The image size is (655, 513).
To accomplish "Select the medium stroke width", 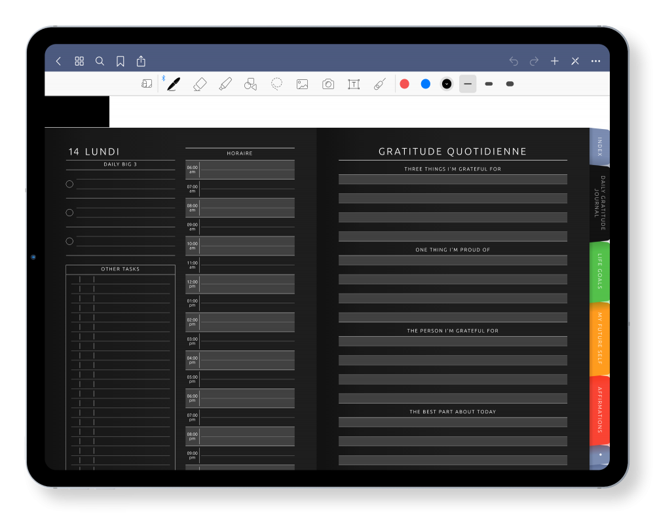I will pos(489,84).
